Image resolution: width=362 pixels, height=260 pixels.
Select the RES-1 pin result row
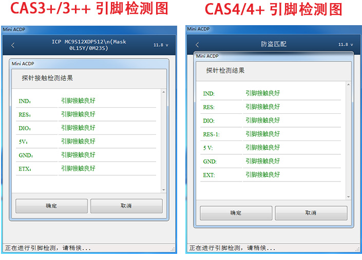(270, 134)
